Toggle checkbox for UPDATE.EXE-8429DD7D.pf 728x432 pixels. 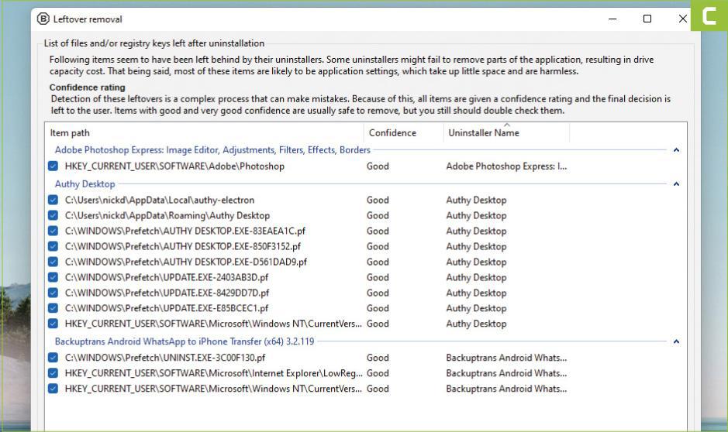tap(53, 293)
